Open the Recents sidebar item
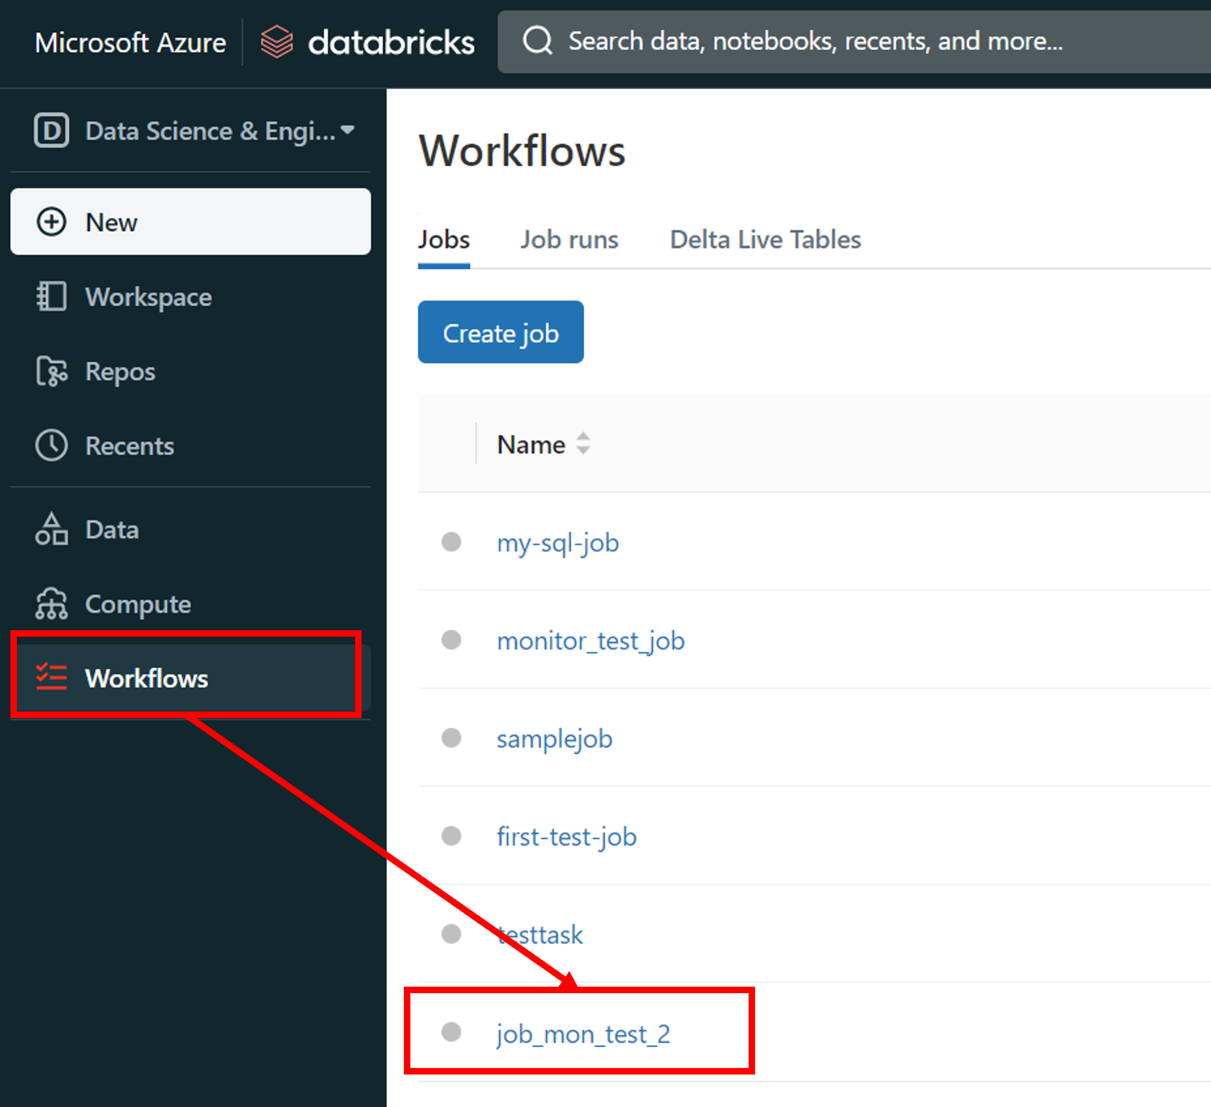Image resolution: width=1211 pixels, height=1107 pixels. [191, 446]
